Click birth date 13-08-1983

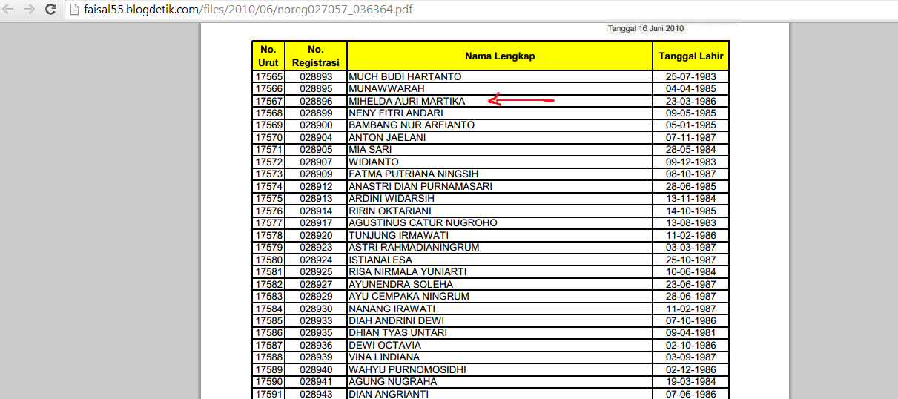[691, 222]
